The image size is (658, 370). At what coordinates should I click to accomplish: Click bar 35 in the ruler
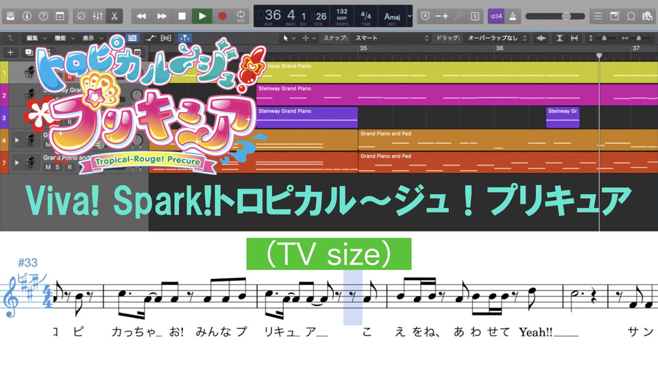point(363,48)
